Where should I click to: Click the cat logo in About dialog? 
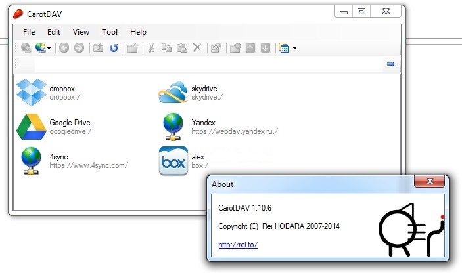(x=411, y=230)
